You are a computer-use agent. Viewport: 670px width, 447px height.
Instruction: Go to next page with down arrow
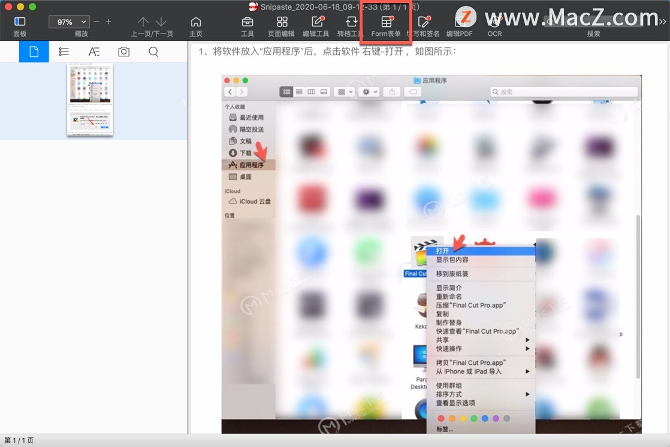point(161,22)
